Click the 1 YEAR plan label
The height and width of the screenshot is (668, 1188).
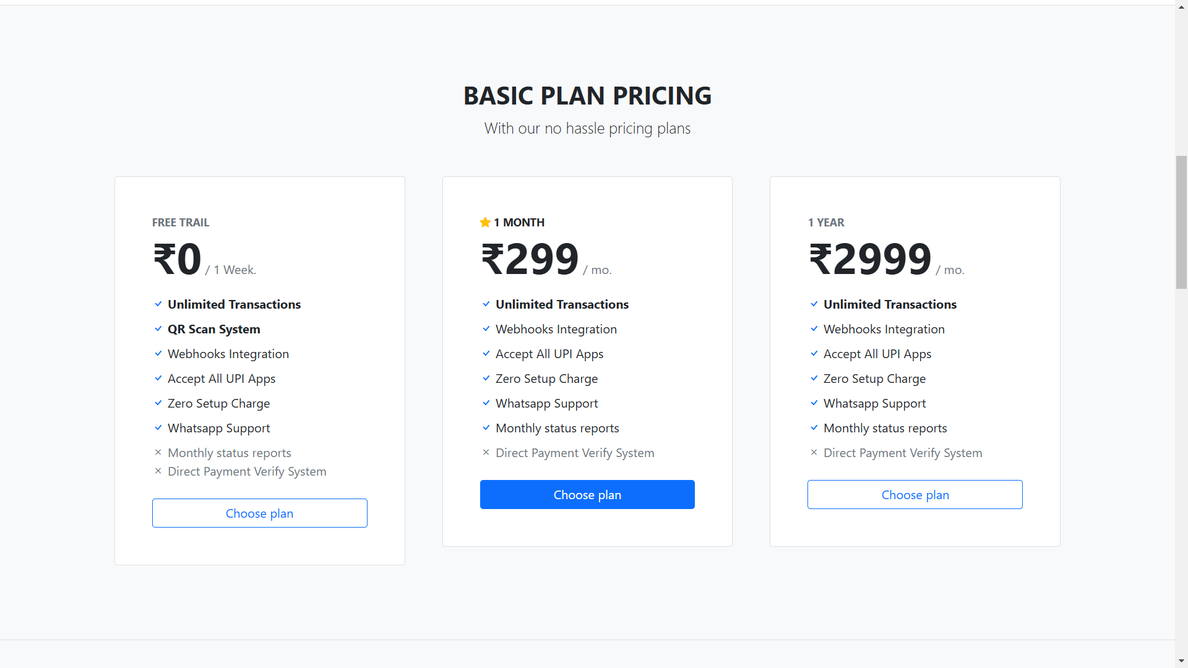tap(826, 223)
